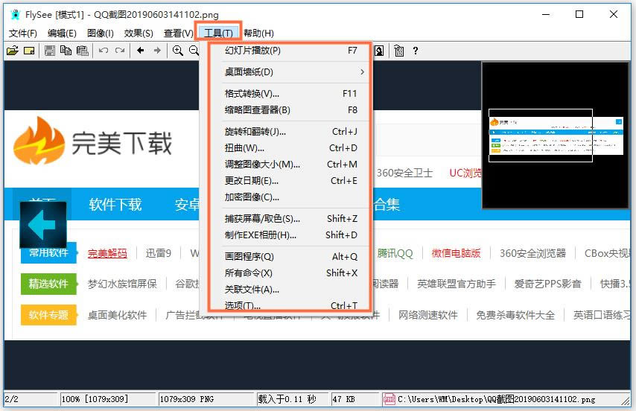The width and height of the screenshot is (636, 411).
Task: Click the question mark help icon
Action: coord(416,51)
